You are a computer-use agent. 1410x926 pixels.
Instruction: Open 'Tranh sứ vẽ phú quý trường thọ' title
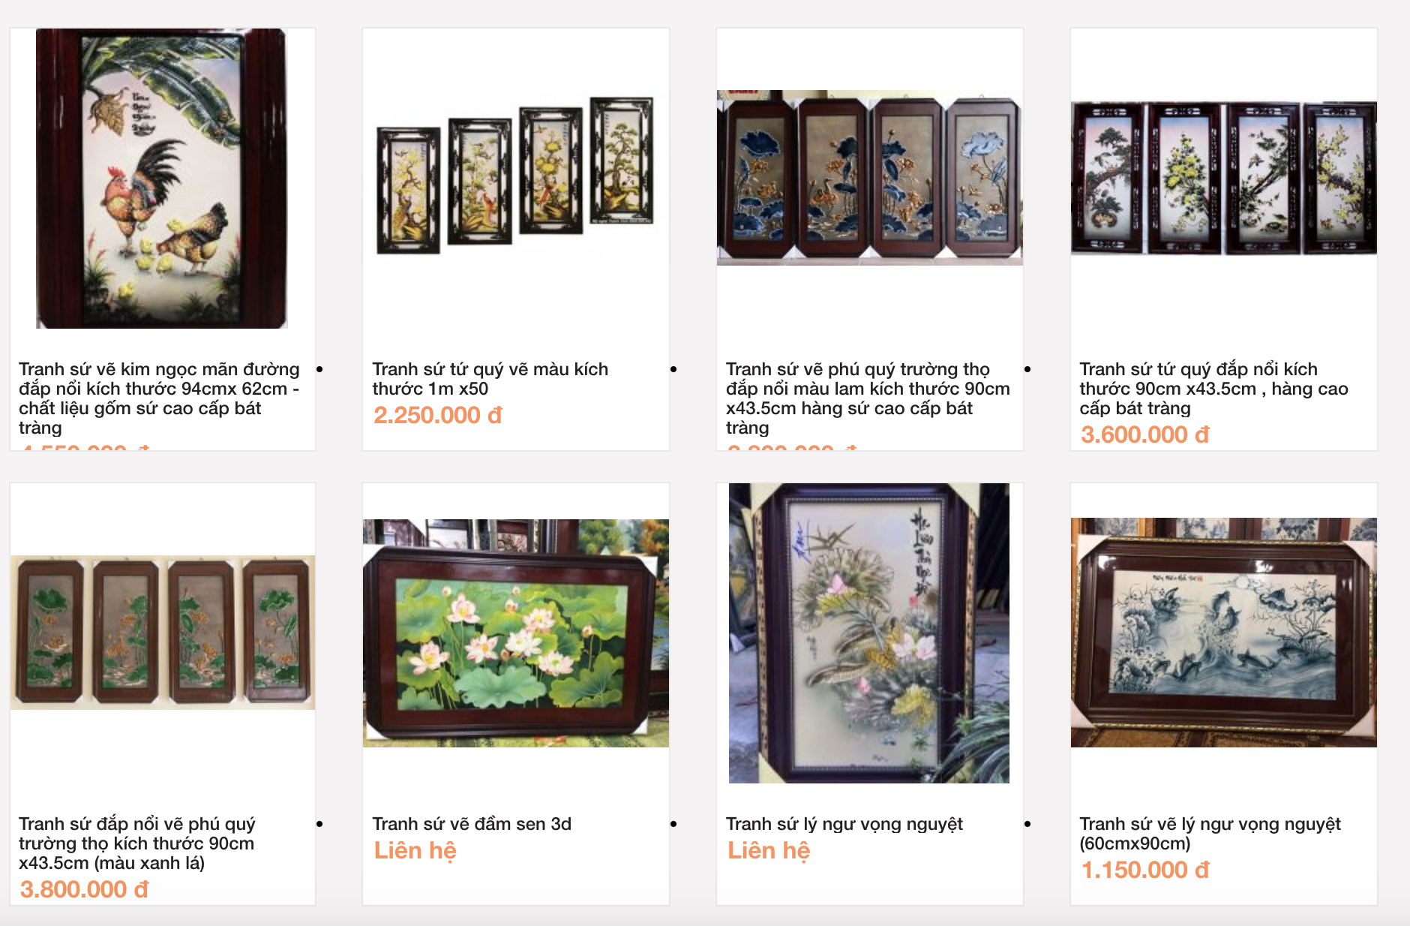[868, 398]
